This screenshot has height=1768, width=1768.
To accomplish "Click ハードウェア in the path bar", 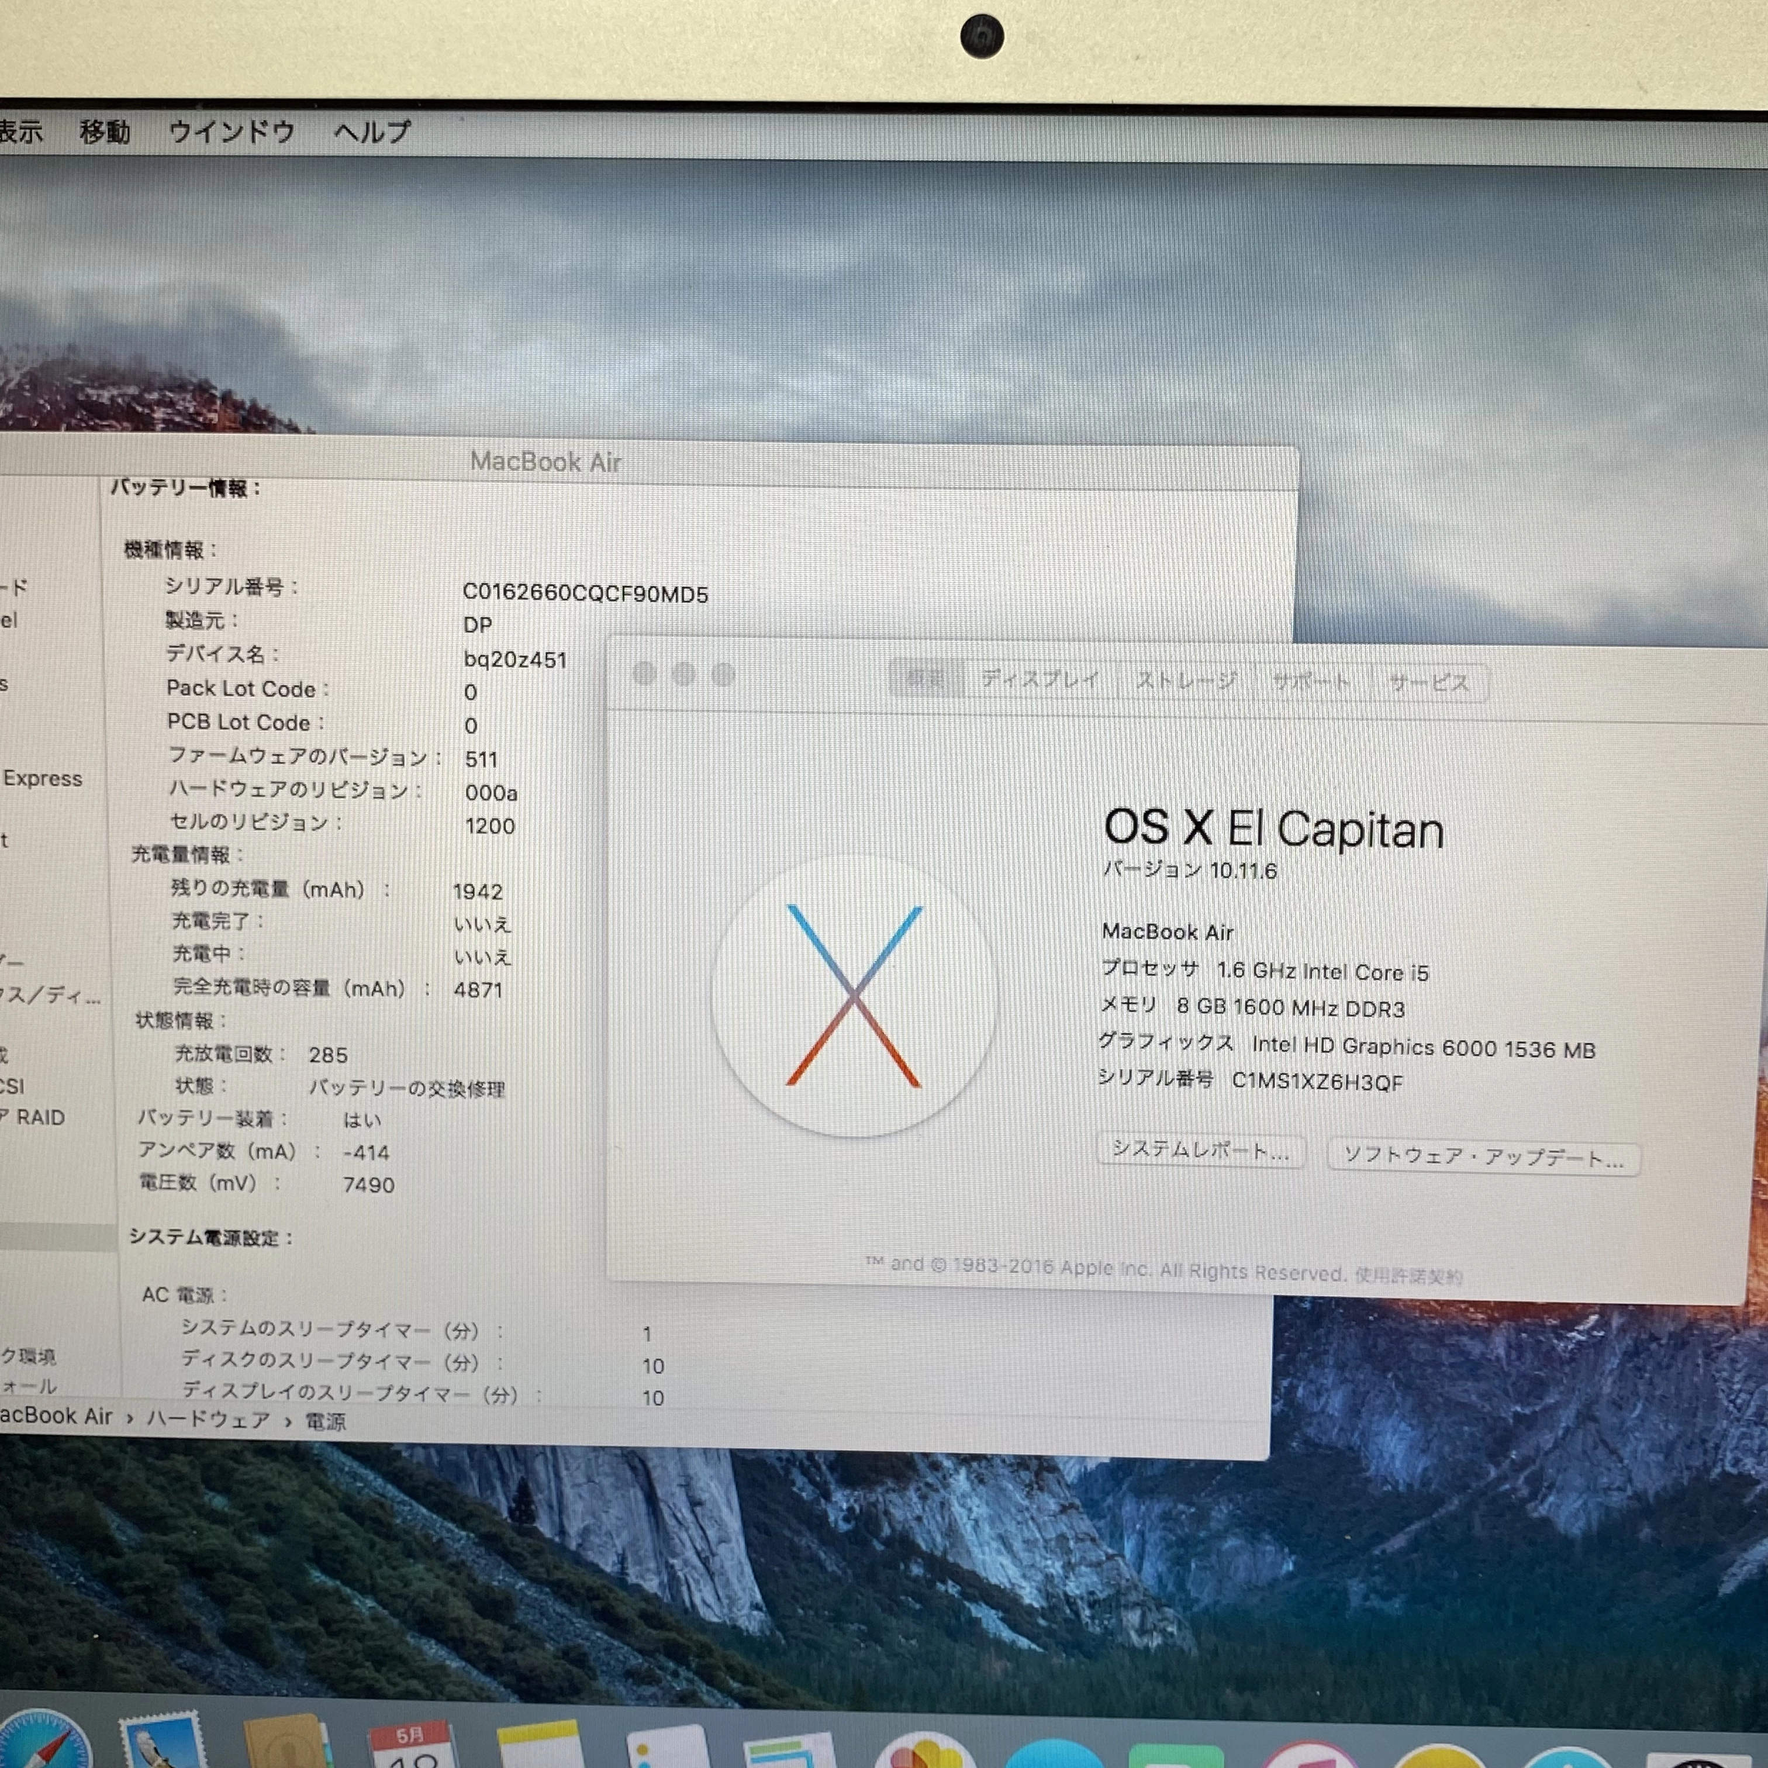I will 209,1420.
